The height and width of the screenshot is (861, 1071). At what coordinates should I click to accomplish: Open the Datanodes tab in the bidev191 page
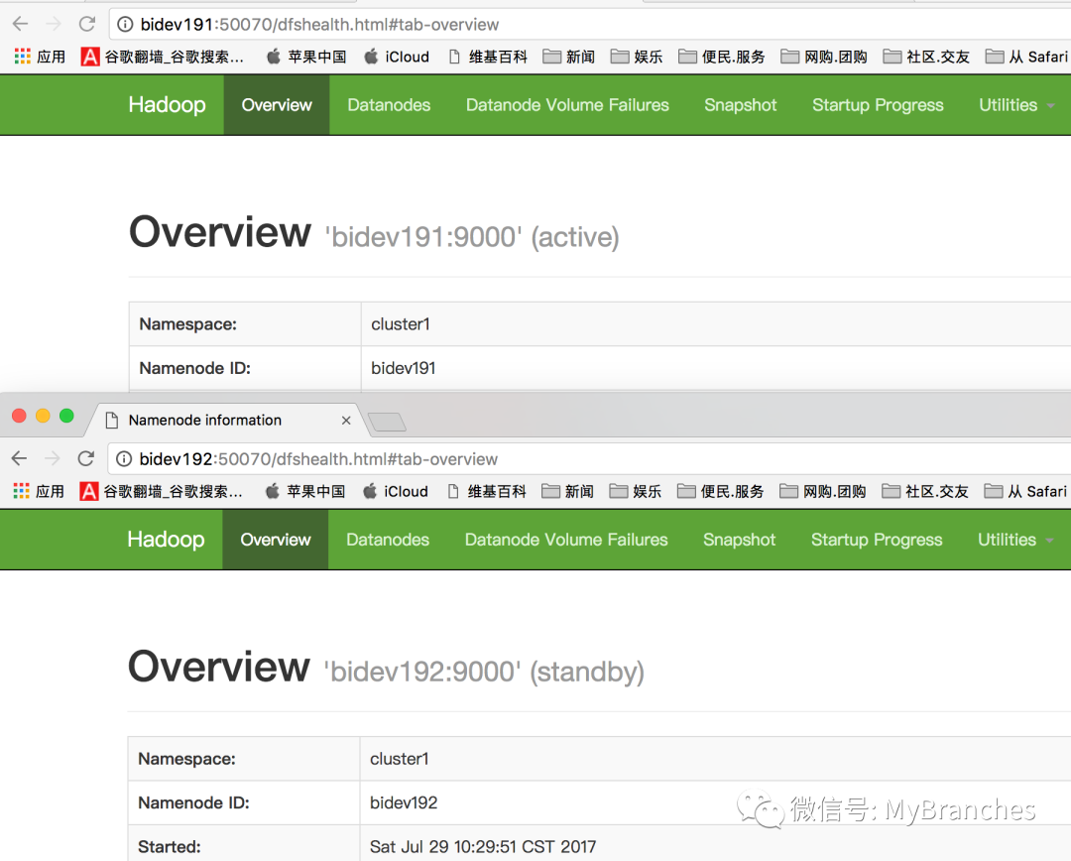coord(389,104)
